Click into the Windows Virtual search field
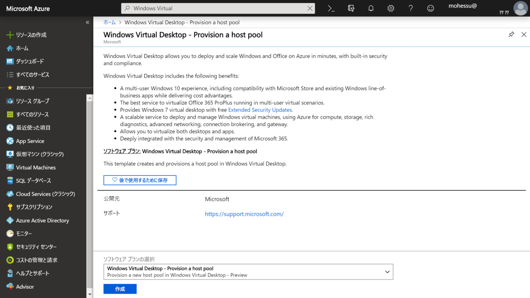Image resolution: width=530 pixels, height=298 pixels. 218,8
